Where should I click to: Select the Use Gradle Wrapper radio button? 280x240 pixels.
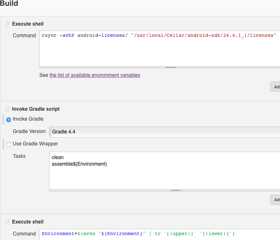8,144
